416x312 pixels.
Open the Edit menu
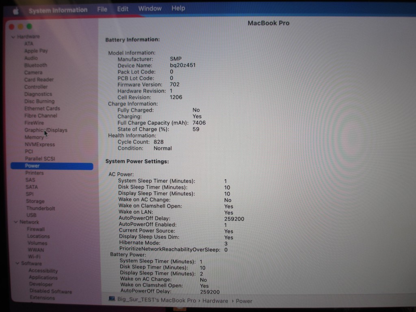[123, 9]
